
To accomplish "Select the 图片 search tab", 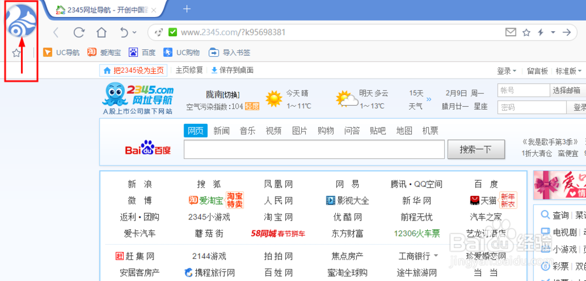I will coord(299,131).
